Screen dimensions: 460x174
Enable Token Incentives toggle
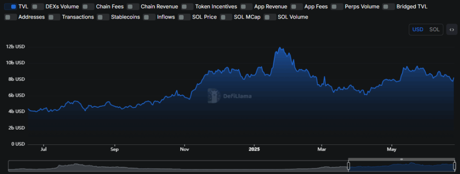tap(187, 6)
